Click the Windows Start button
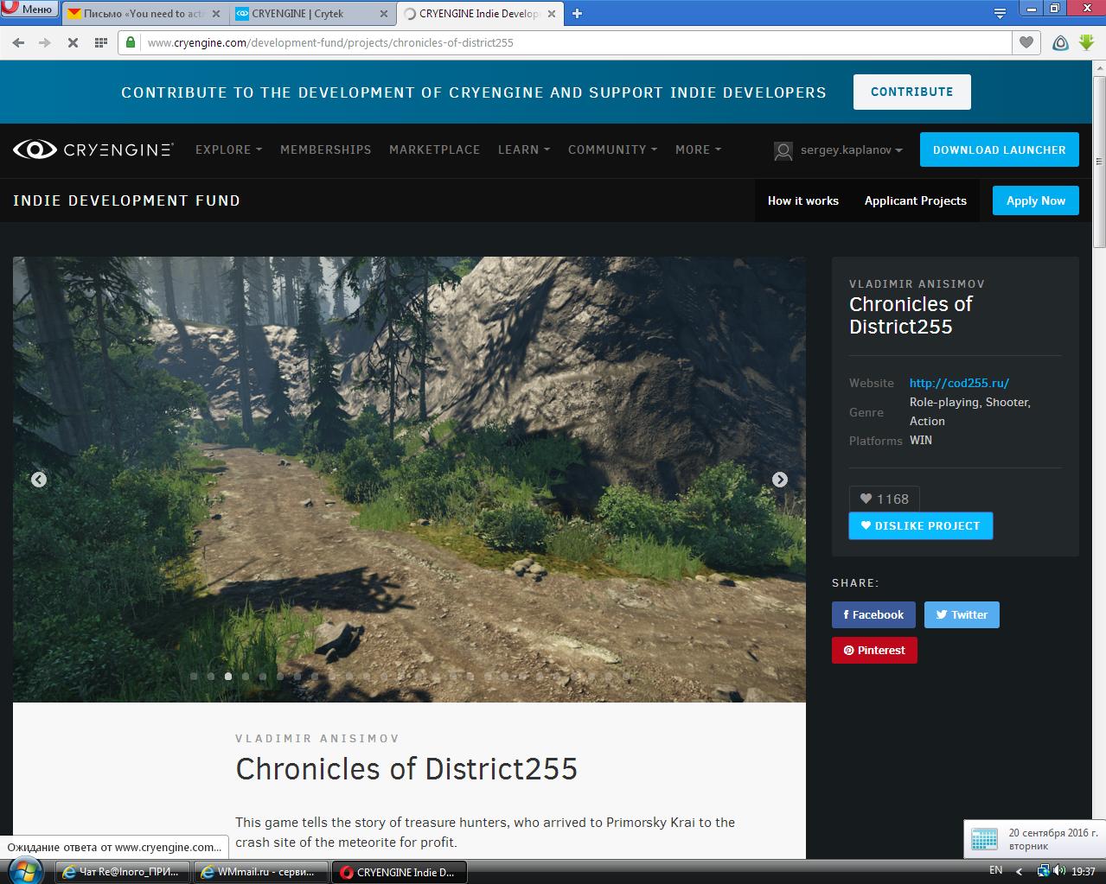The image size is (1106, 884). [x=23, y=871]
